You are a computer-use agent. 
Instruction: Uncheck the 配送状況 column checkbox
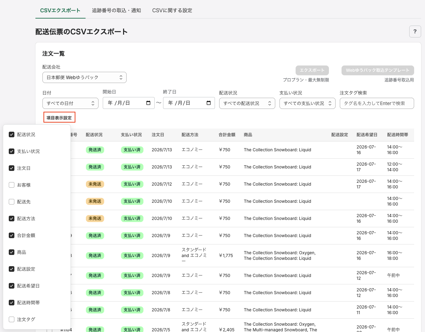pos(12,134)
